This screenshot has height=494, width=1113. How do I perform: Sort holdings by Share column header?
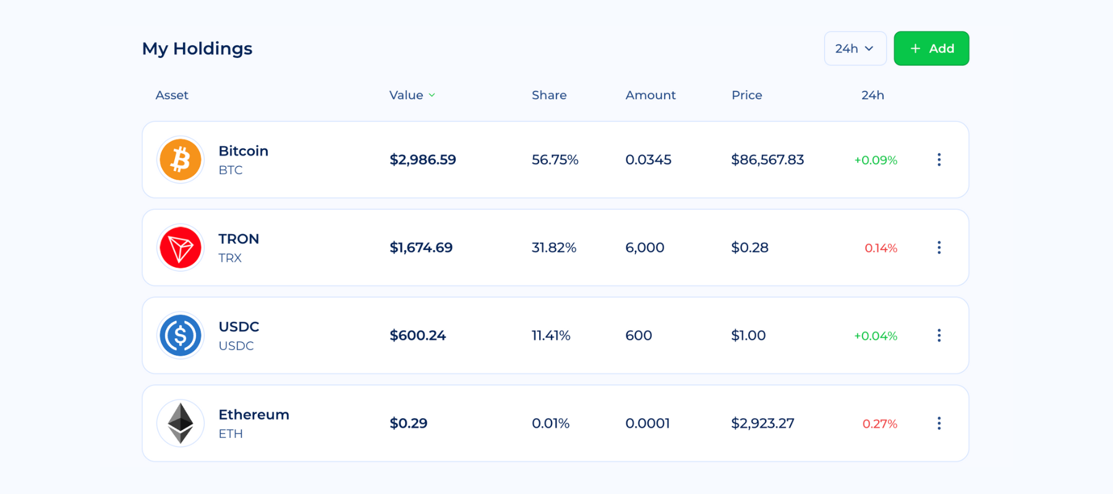pyautogui.click(x=548, y=95)
